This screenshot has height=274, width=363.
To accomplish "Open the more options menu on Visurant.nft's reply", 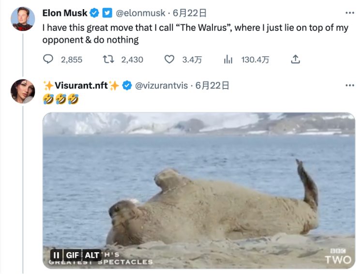I will [x=349, y=86].
